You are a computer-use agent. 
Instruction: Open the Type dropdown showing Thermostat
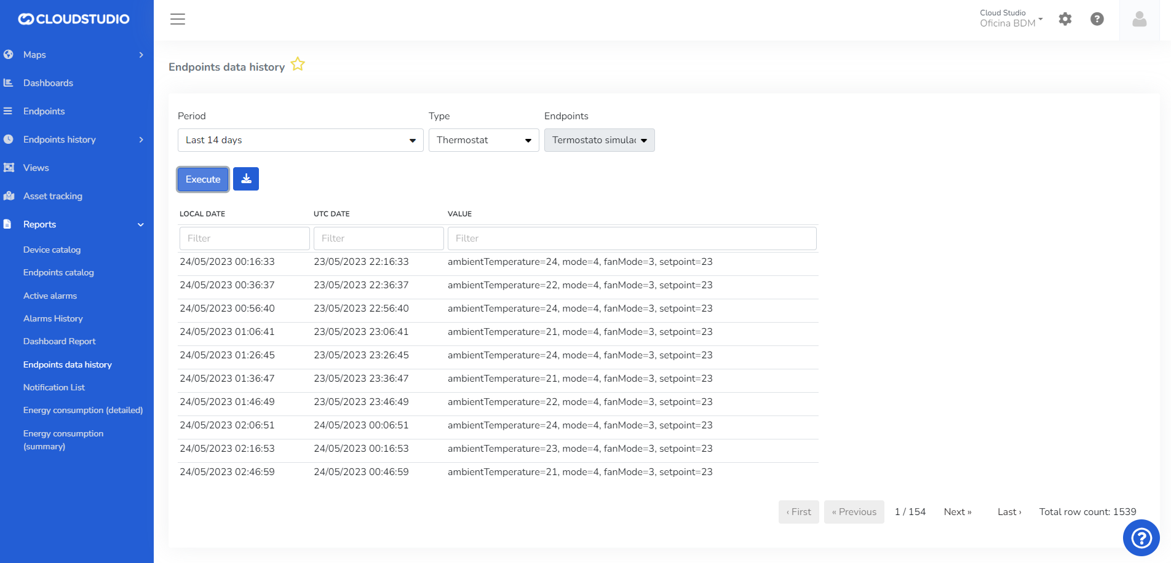[x=483, y=140]
